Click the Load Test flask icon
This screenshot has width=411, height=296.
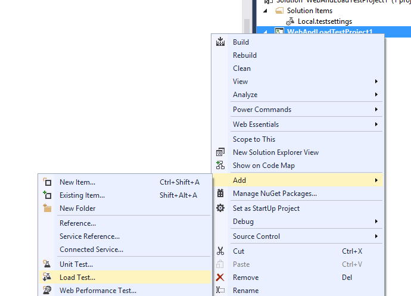coord(48,278)
